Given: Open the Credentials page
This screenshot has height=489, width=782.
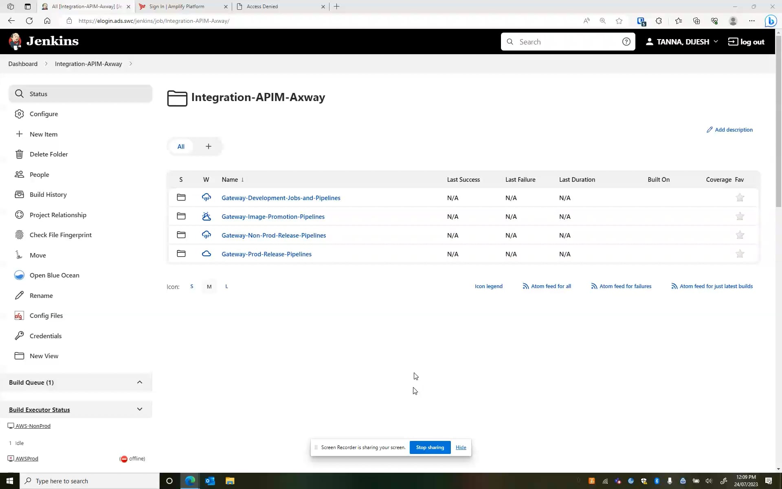Looking at the screenshot, I should pyautogui.click(x=46, y=335).
